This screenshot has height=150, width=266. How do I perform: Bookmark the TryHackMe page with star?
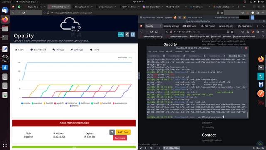(x=222, y=13)
